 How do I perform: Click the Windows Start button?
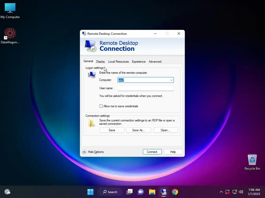tap(90, 192)
